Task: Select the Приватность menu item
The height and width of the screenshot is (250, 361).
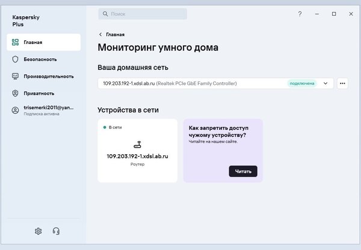Action: pyautogui.click(x=44, y=93)
